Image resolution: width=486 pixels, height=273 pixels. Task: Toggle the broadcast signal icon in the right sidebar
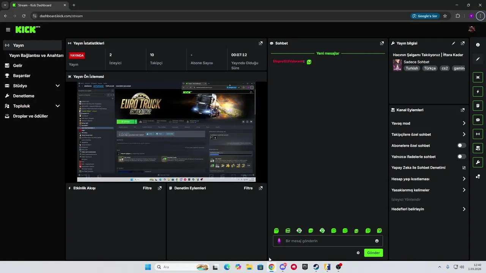tap(478, 134)
